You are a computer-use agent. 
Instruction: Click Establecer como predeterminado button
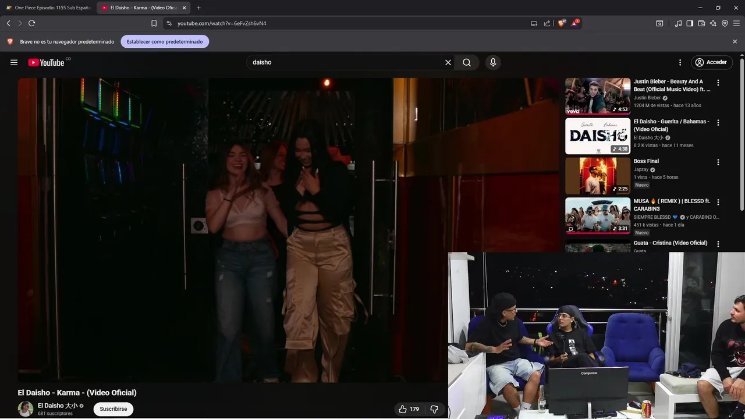click(x=165, y=42)
